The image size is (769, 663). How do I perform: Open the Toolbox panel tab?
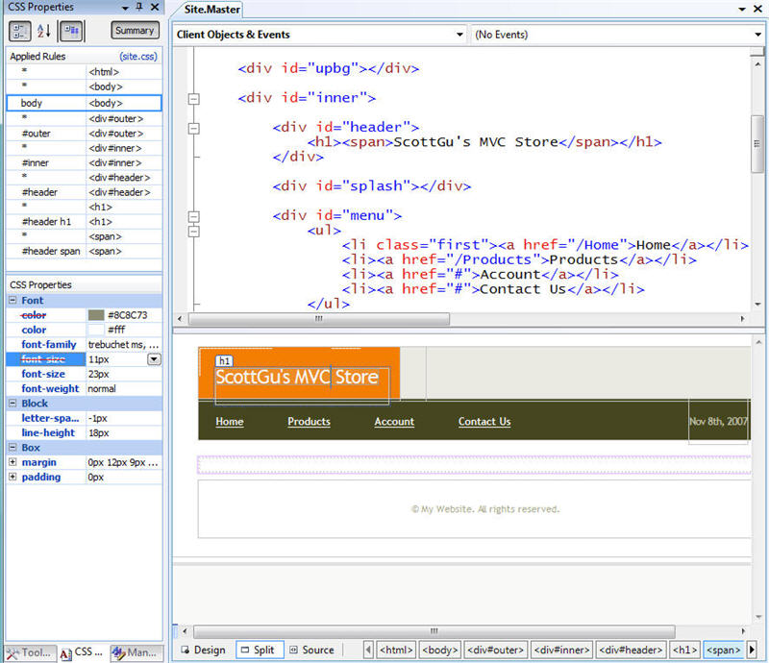pos(30,653)
